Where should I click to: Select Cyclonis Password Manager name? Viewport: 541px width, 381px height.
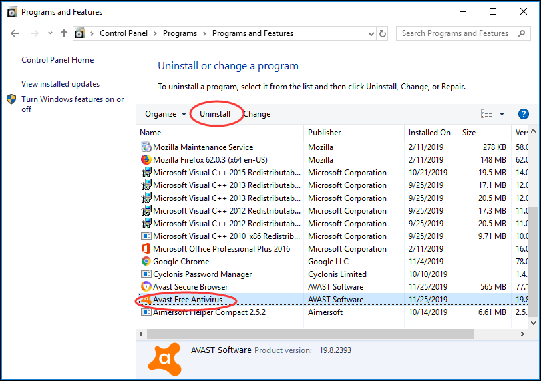[202, 274]
